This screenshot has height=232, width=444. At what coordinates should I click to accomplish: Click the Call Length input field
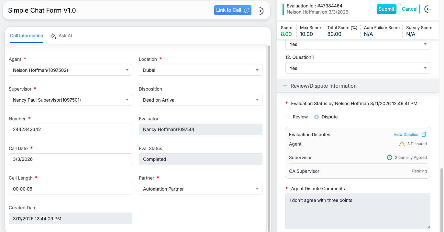(71, 189)
